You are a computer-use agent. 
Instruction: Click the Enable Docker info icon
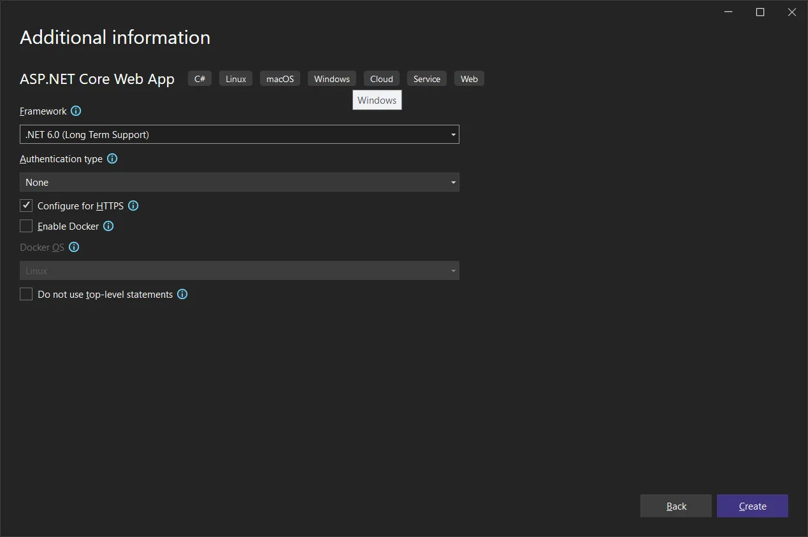click(x=108, y=226)
